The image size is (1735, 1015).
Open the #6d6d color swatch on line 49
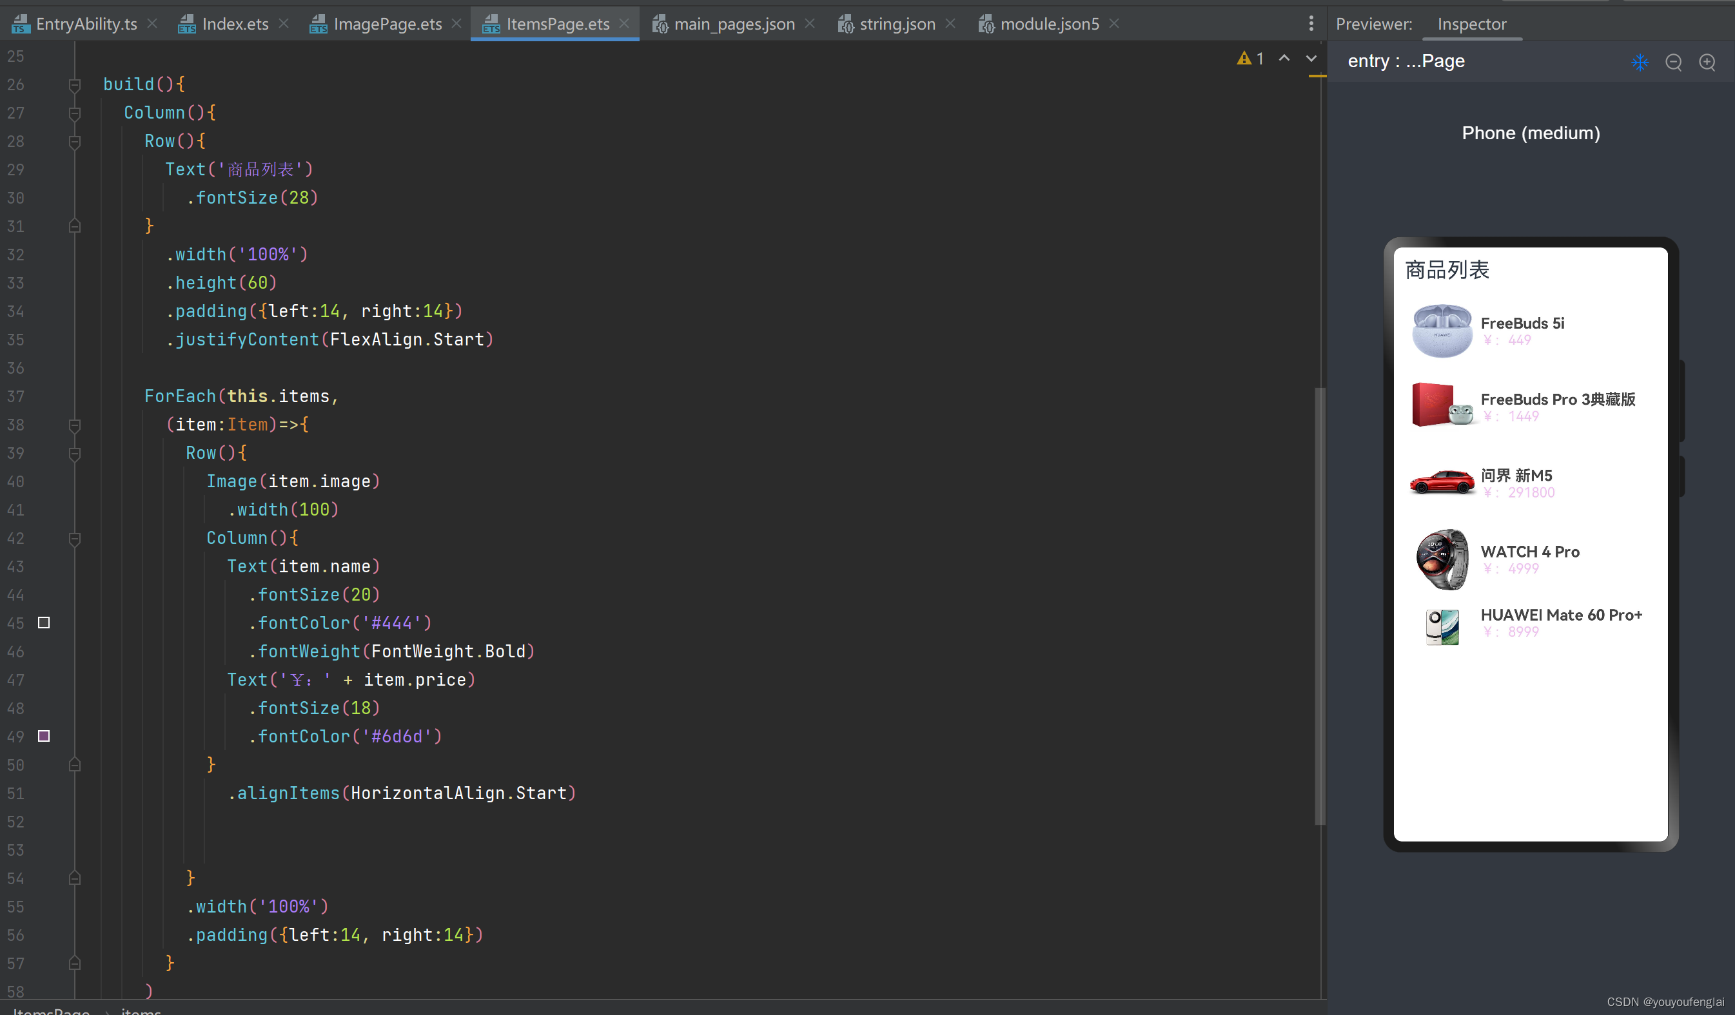44,737
